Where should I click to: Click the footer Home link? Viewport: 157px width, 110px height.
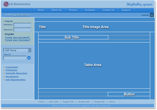pos(41,102)
